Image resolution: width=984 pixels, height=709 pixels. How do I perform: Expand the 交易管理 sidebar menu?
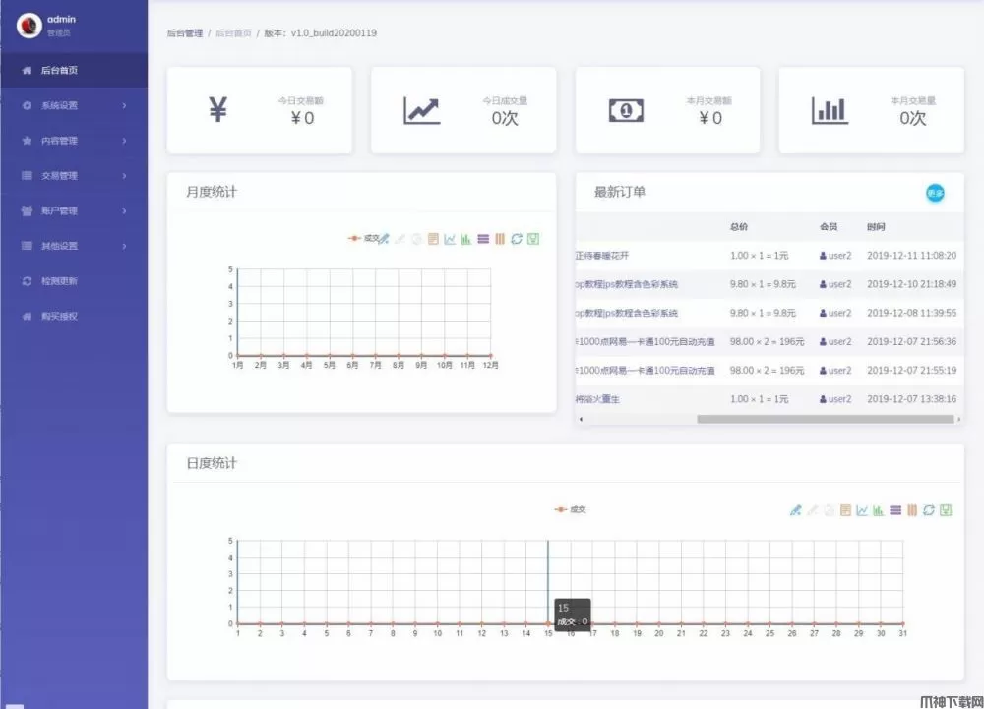click(74, 175)
